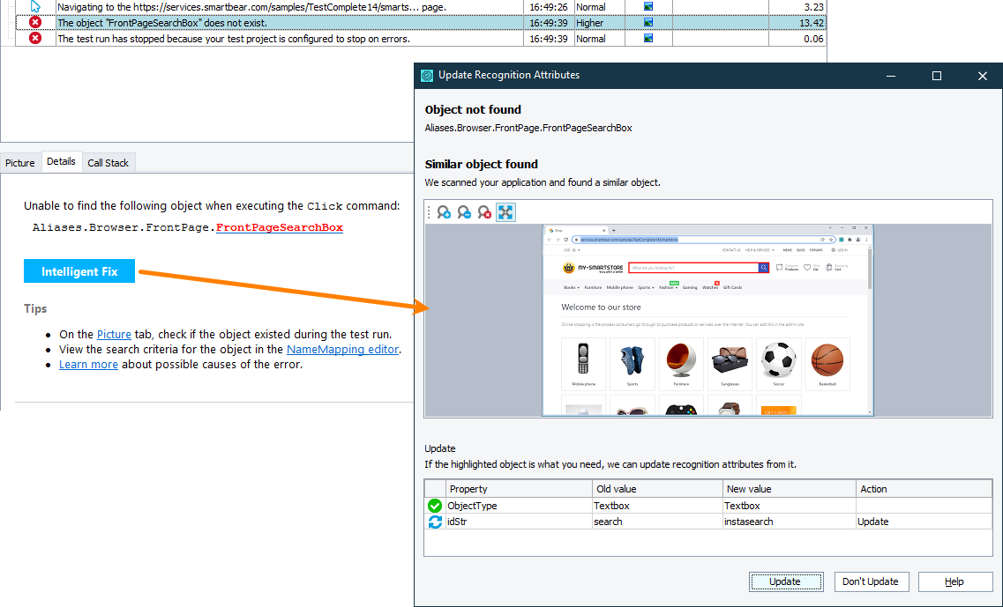Click the arrow pointer icon on the first log row
Screen dimensions: 1003x607
tap(35, 7)
